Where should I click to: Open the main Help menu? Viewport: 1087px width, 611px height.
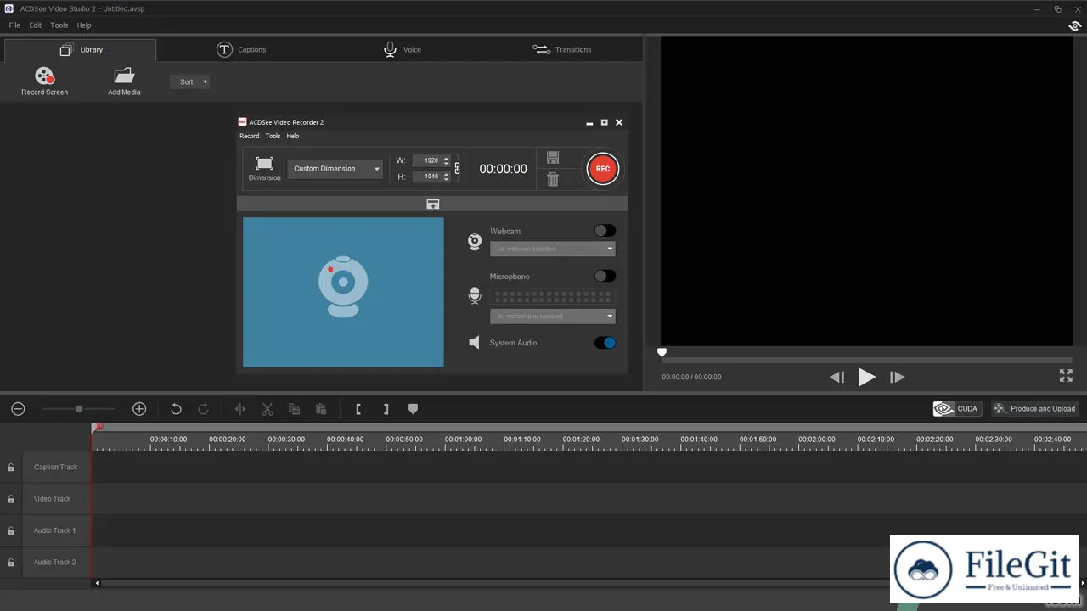84,25
